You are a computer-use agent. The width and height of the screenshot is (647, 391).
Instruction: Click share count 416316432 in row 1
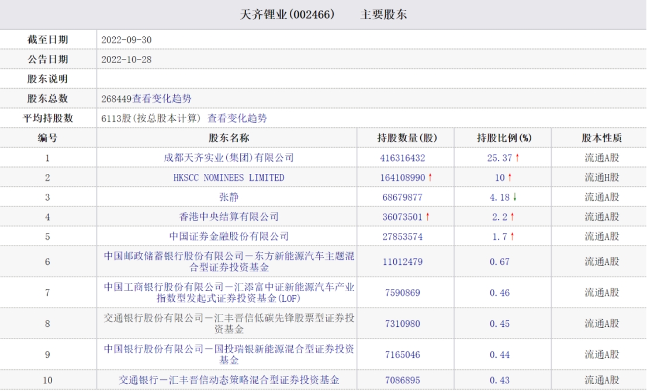tap(402, 158)
